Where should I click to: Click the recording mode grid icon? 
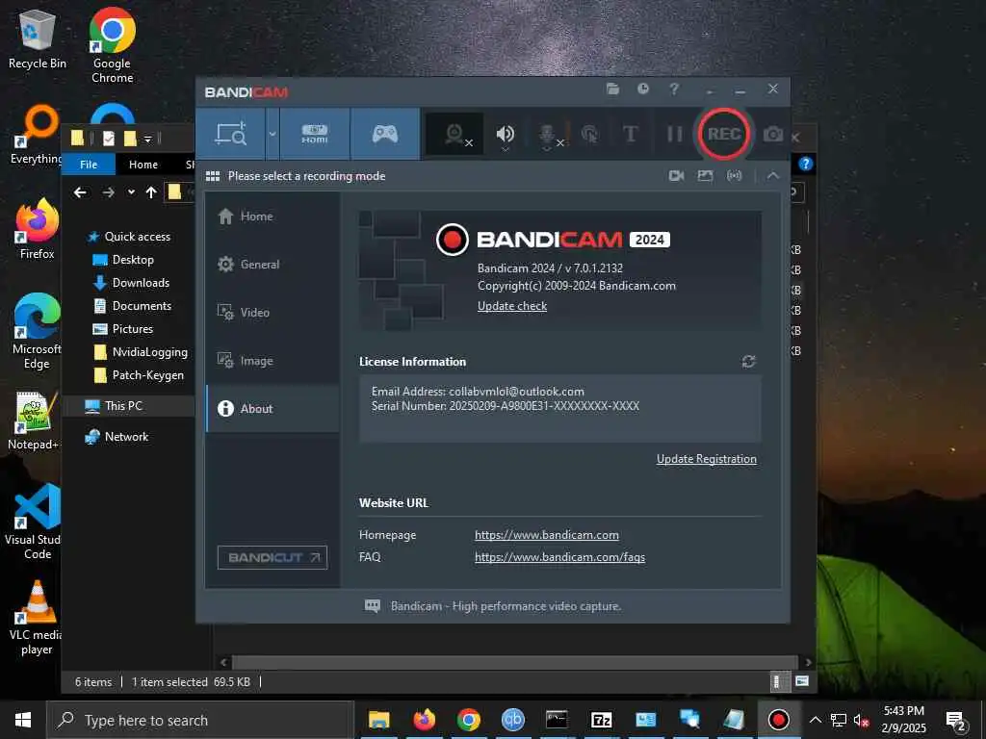(213, 176)
